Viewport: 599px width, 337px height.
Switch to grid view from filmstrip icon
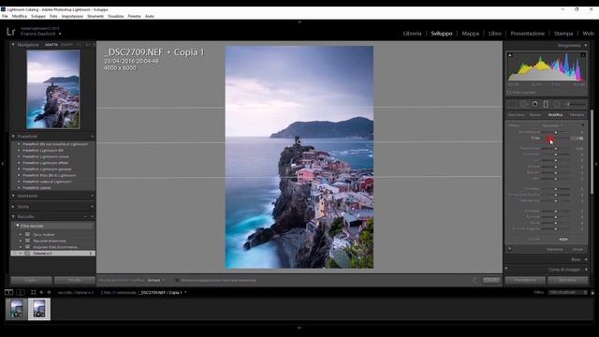click(34, 292)
